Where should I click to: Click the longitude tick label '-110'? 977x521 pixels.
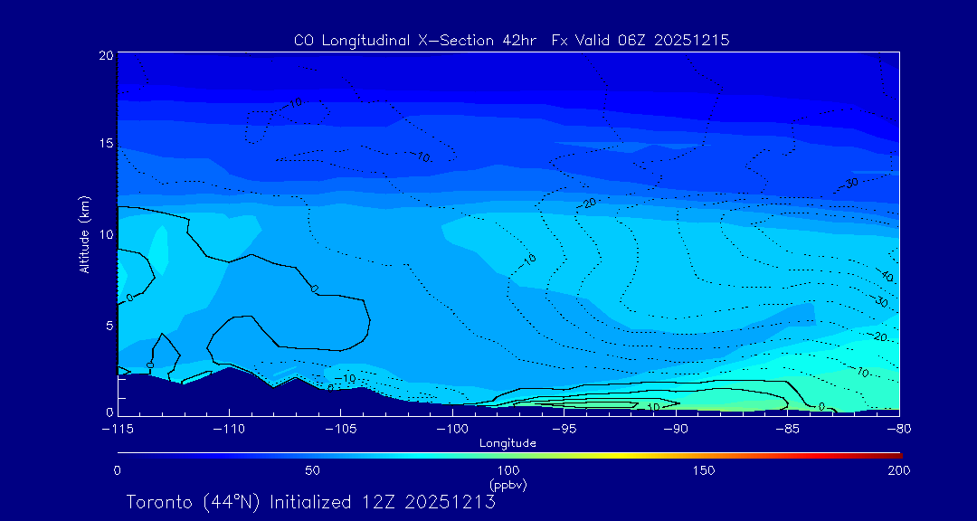coord(229,430)
